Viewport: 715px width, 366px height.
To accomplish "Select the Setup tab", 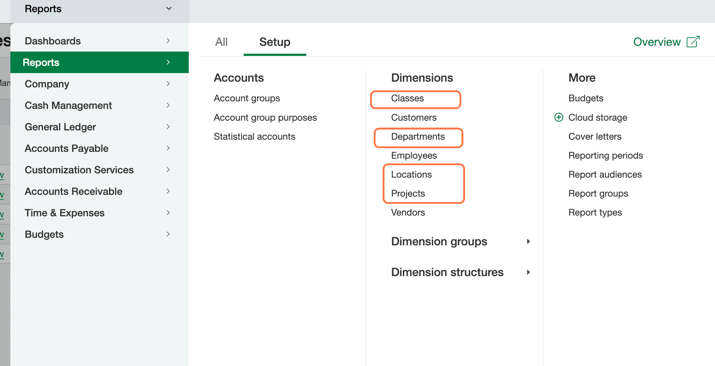I will pyautogui.click(x=275, y=42).
